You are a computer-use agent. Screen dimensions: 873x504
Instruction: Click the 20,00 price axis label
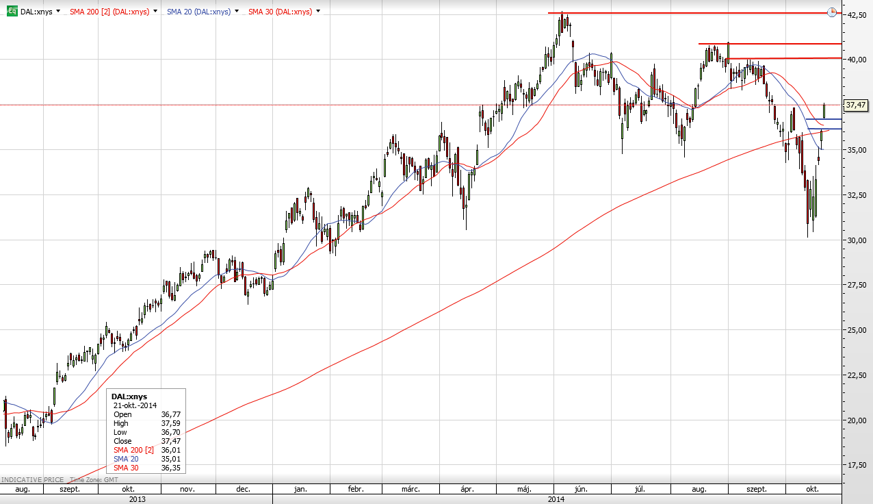pyautogui.click(x=857, y=420)
